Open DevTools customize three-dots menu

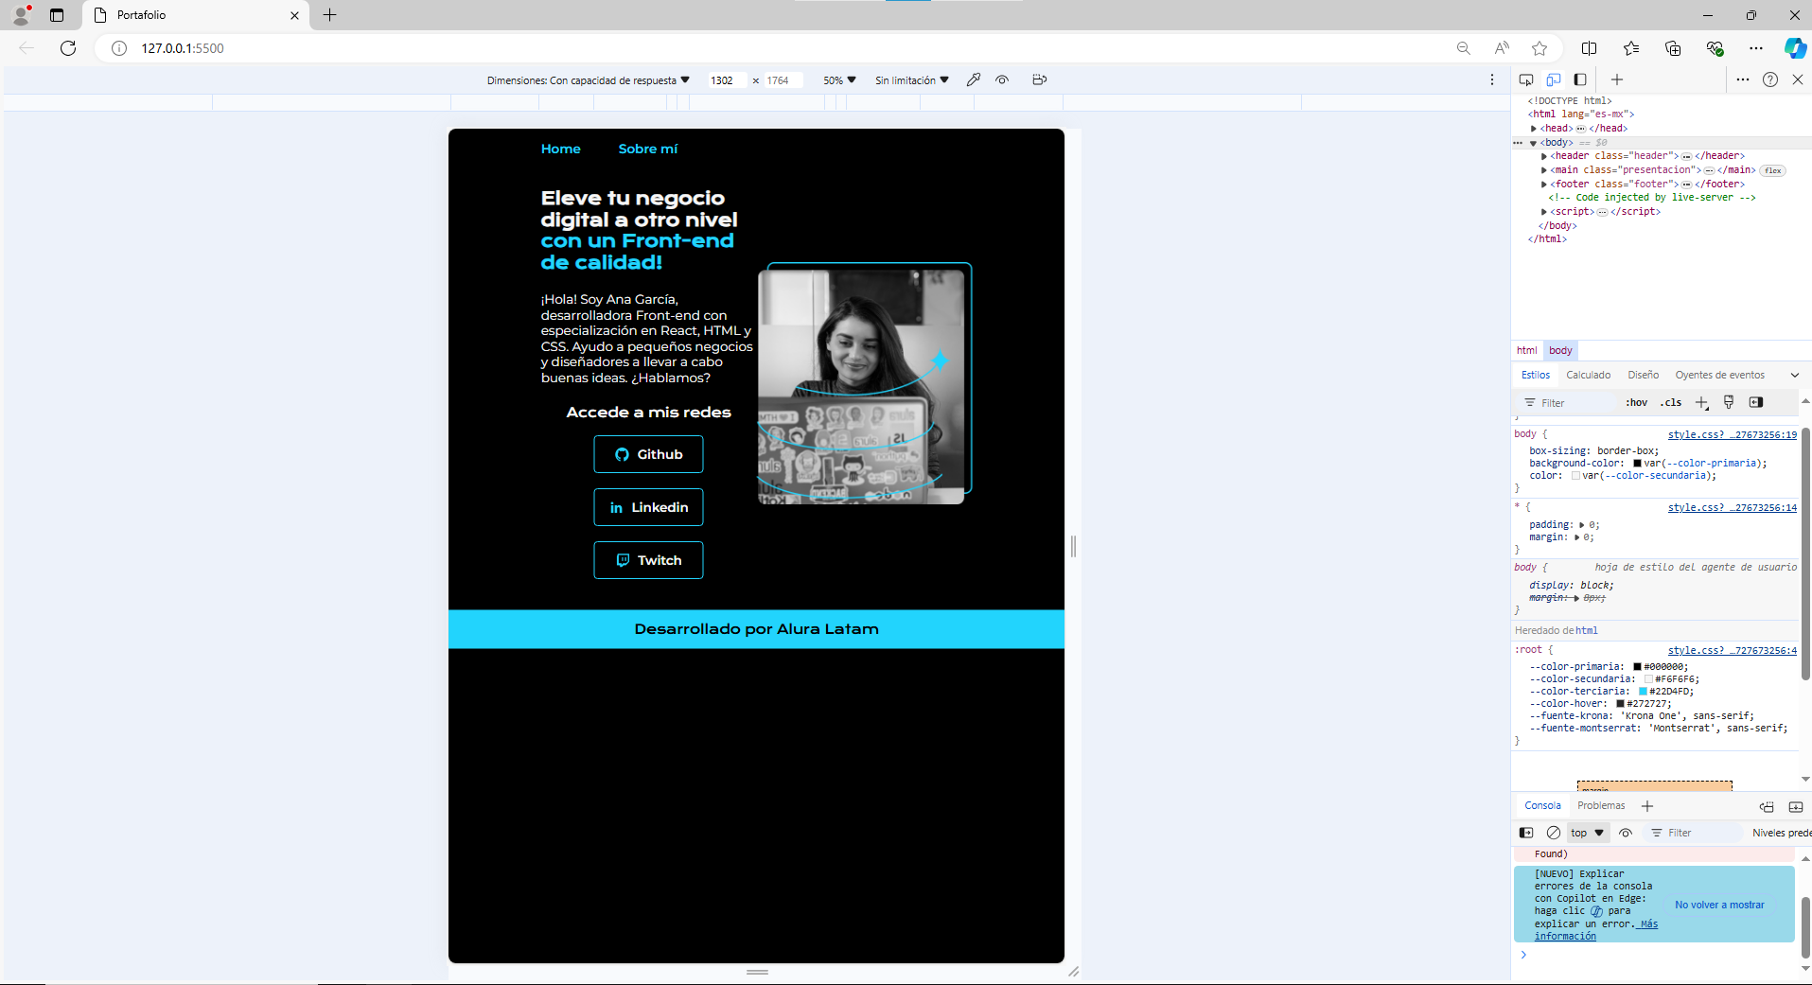pyautogui.click(x=1743, y=79)
